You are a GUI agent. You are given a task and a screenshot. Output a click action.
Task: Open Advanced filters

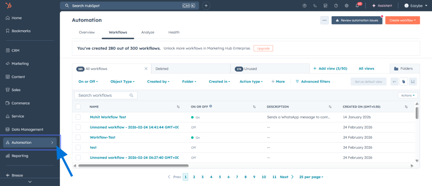tap(313, 82)
